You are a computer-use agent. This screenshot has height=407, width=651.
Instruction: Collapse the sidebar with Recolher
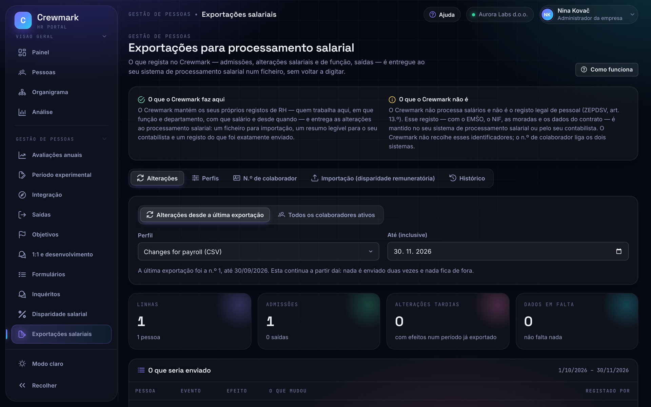click(61, 385)
